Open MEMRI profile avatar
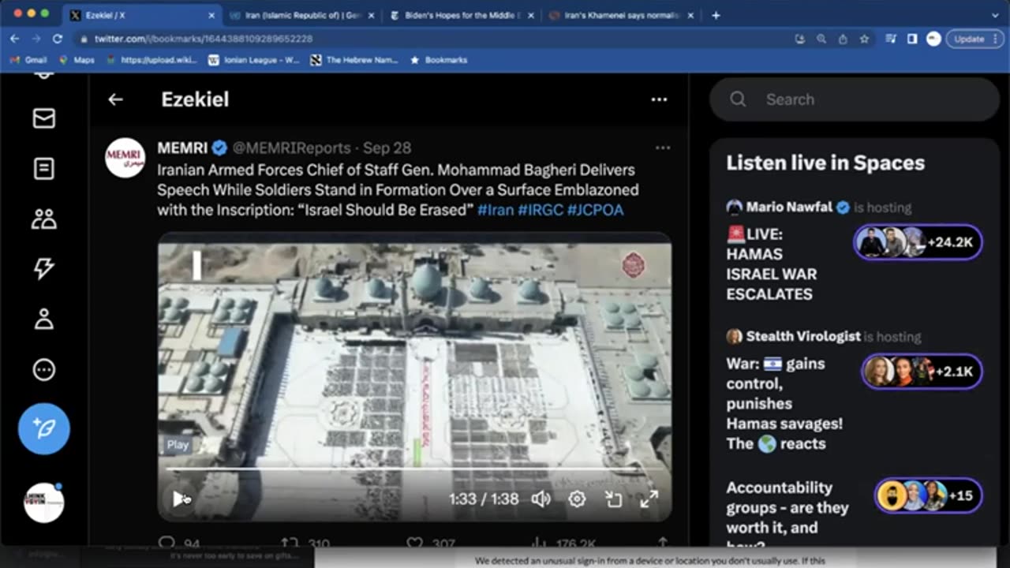Screen dimensions: 1010x568 coord(125,158)
